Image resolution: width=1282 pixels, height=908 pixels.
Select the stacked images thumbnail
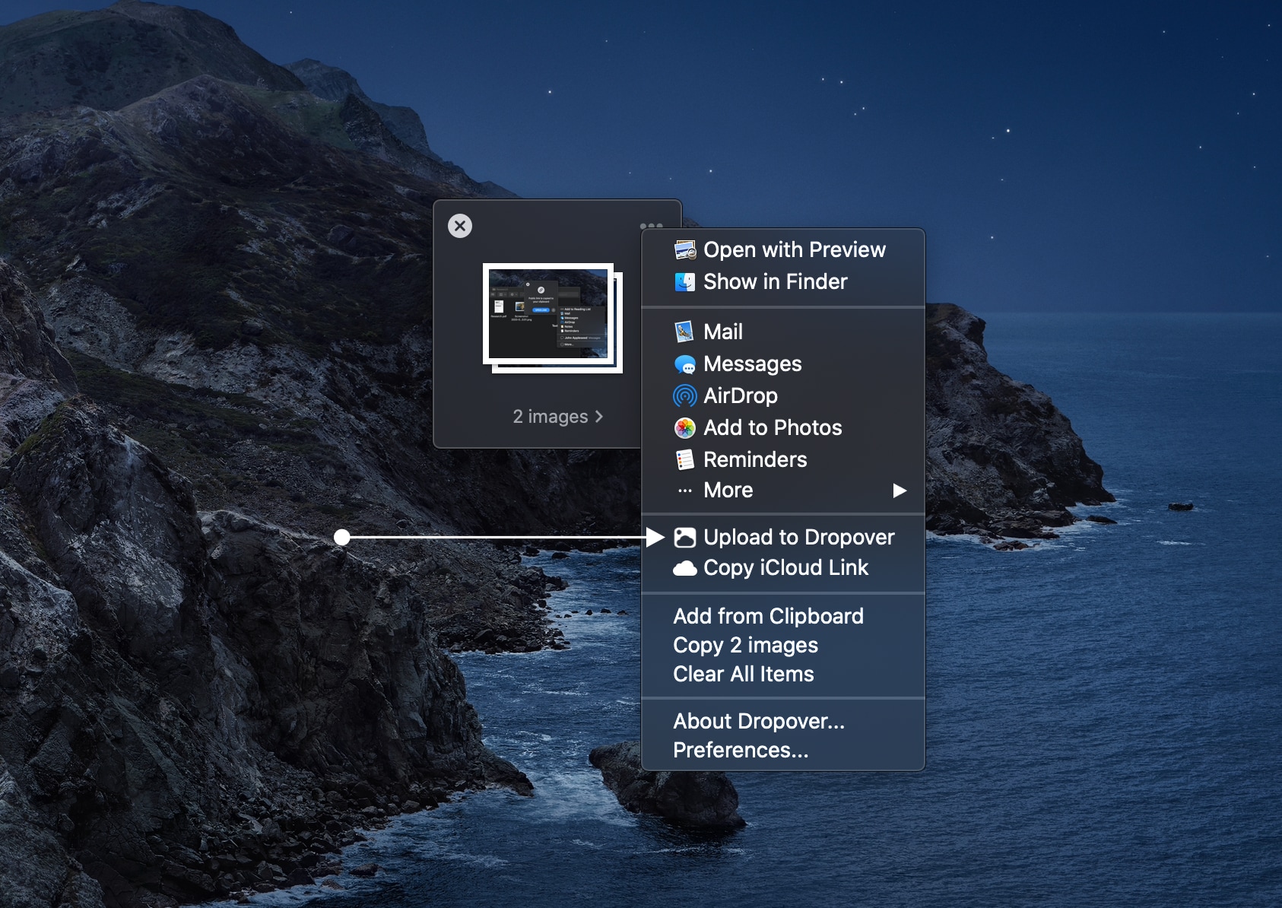(x=553, y=318)
